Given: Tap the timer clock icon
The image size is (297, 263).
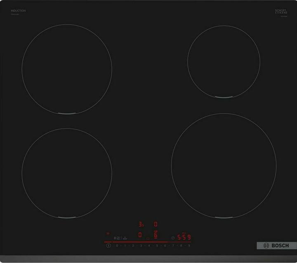Looking at the screenshot, I should pyautogui.click(x=173, y=238).
